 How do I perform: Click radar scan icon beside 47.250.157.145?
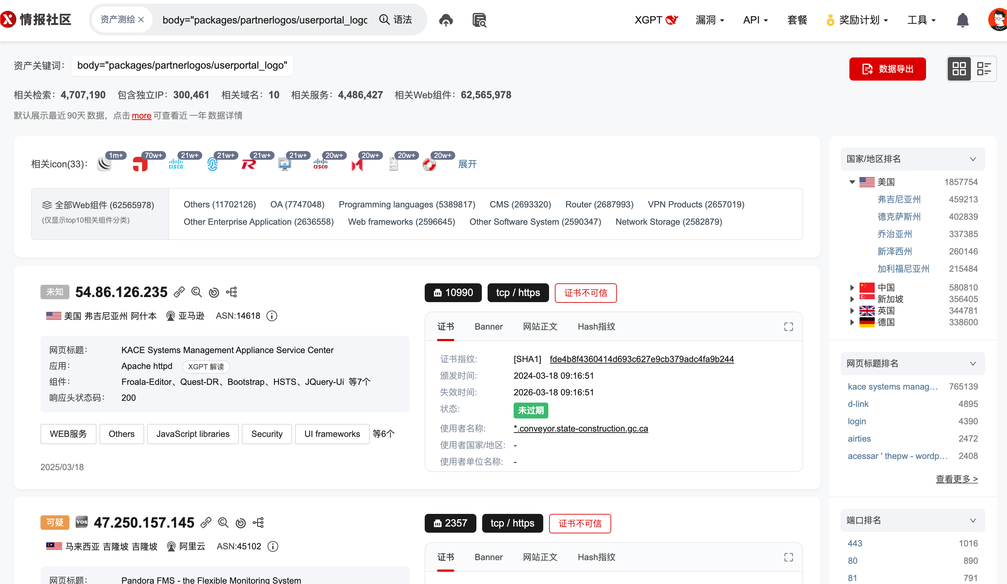[x=241, y=523]
